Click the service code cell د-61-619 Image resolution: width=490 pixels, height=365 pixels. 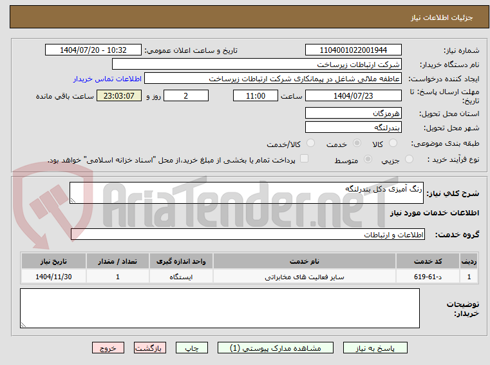[428, 277]
